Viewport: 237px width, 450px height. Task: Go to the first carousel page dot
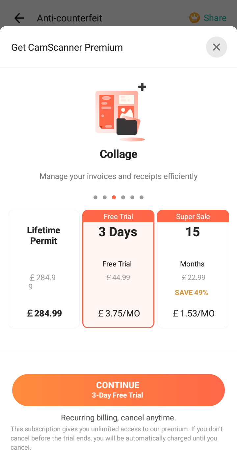pos(95,197)
